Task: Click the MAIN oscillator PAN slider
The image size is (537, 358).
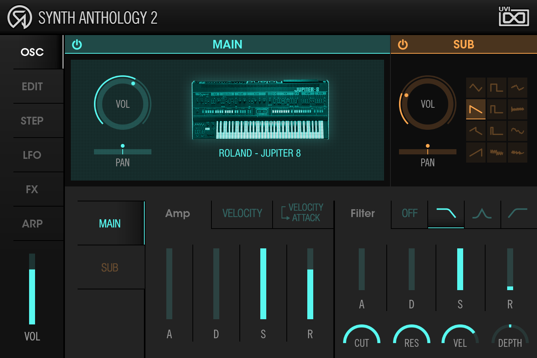Action: [x=123, y=151]
